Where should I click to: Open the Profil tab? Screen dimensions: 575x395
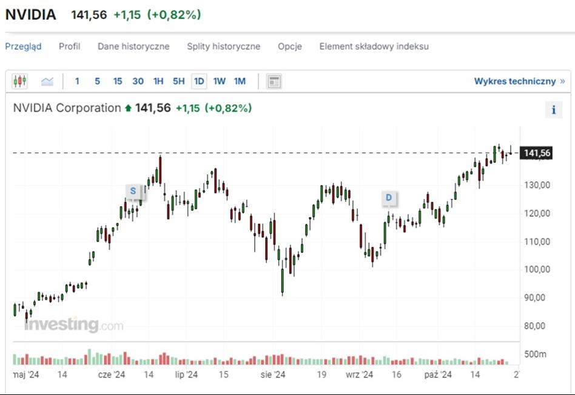69,46
